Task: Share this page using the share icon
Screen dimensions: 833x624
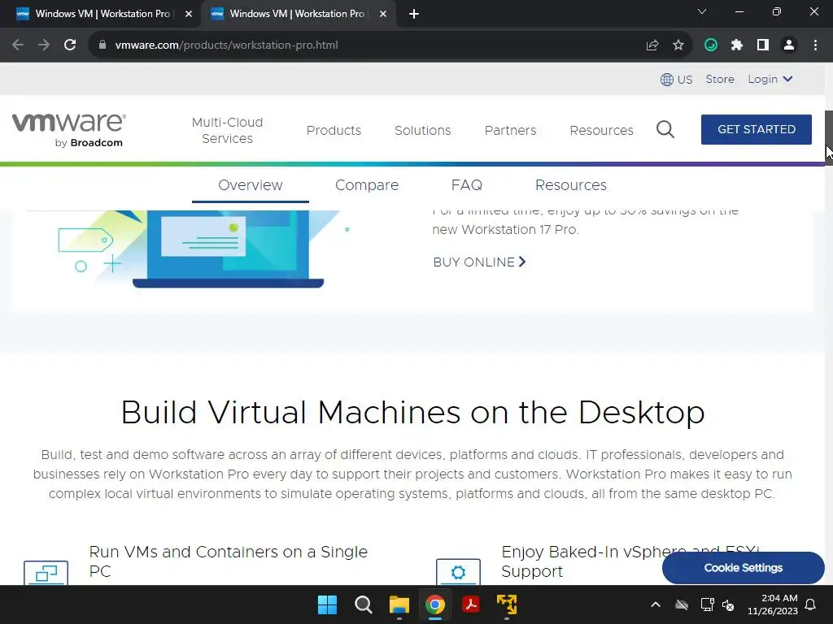Action: click(652, 45)
